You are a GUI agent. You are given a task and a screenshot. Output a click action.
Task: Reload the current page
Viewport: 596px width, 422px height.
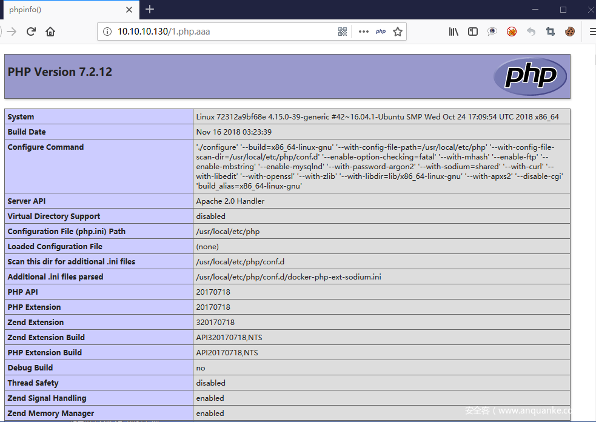(31, 32)
